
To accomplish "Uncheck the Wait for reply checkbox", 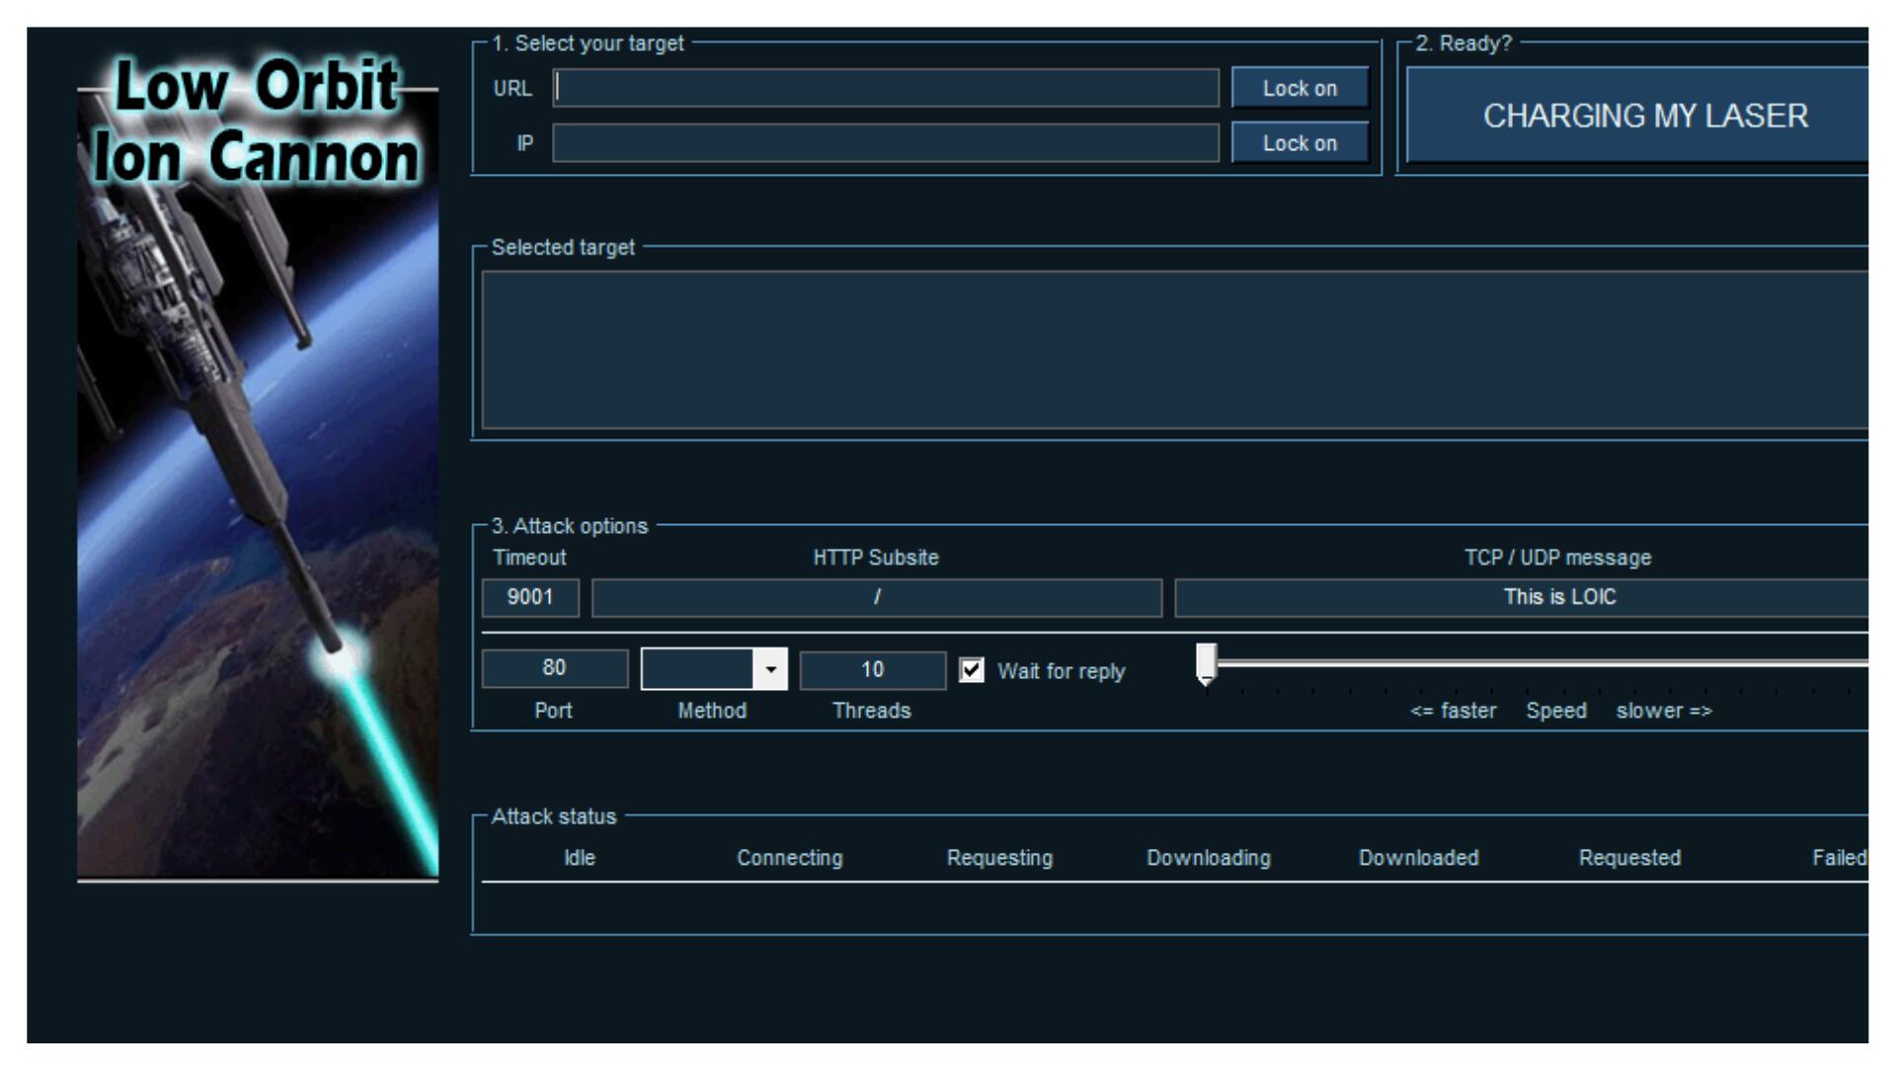I will (x=972, y=671).
